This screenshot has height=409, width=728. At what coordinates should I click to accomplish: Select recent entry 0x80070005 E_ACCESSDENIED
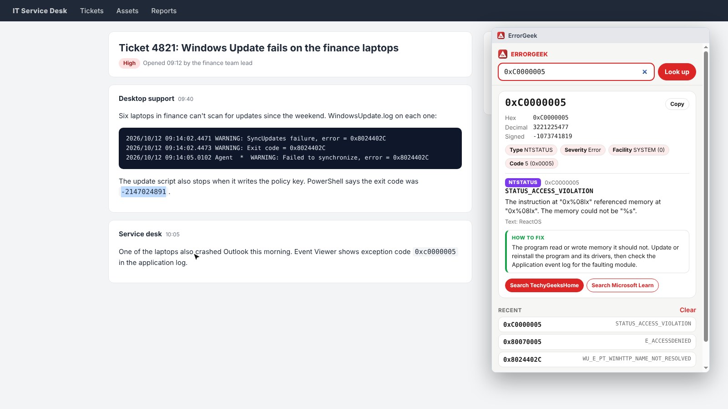(597, 342)
